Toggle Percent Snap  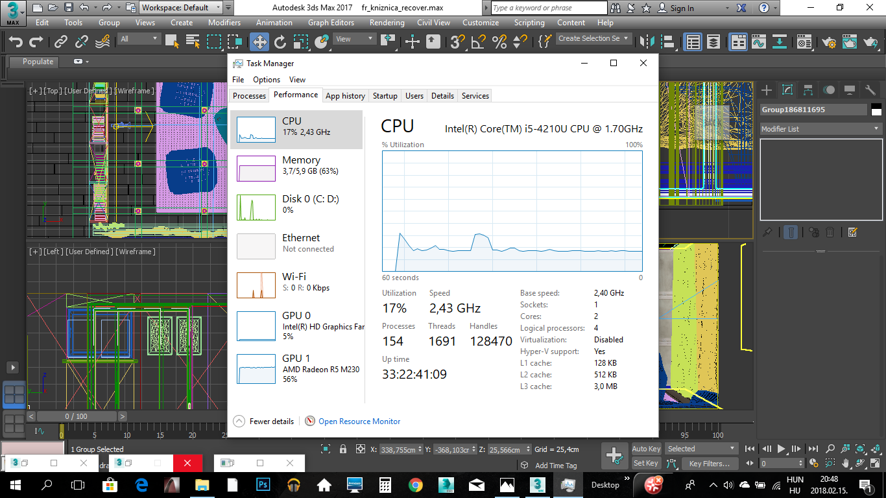[499, 42]
